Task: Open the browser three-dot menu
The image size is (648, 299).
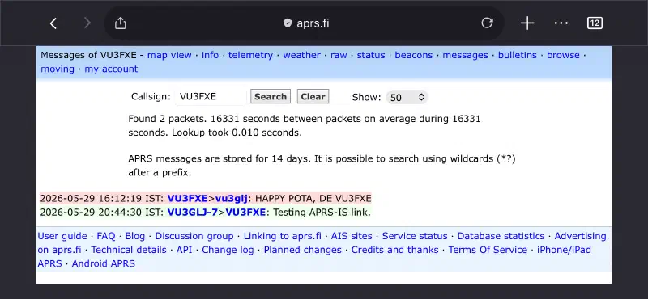Action: pos(561,23)
